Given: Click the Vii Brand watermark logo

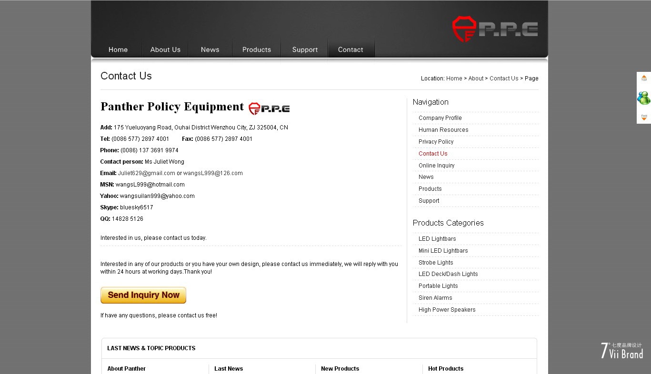Looking at the screenshot, I should tap(621, 351).
